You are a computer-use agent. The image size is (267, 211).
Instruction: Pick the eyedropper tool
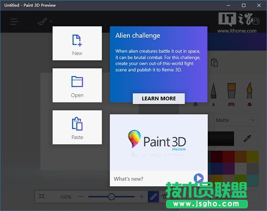click(247, 138)
